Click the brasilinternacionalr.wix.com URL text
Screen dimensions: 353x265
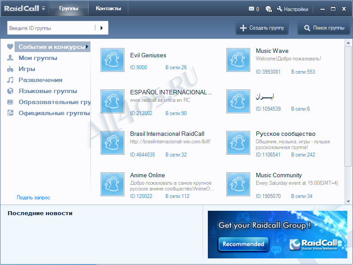click(x=170, y=142)
